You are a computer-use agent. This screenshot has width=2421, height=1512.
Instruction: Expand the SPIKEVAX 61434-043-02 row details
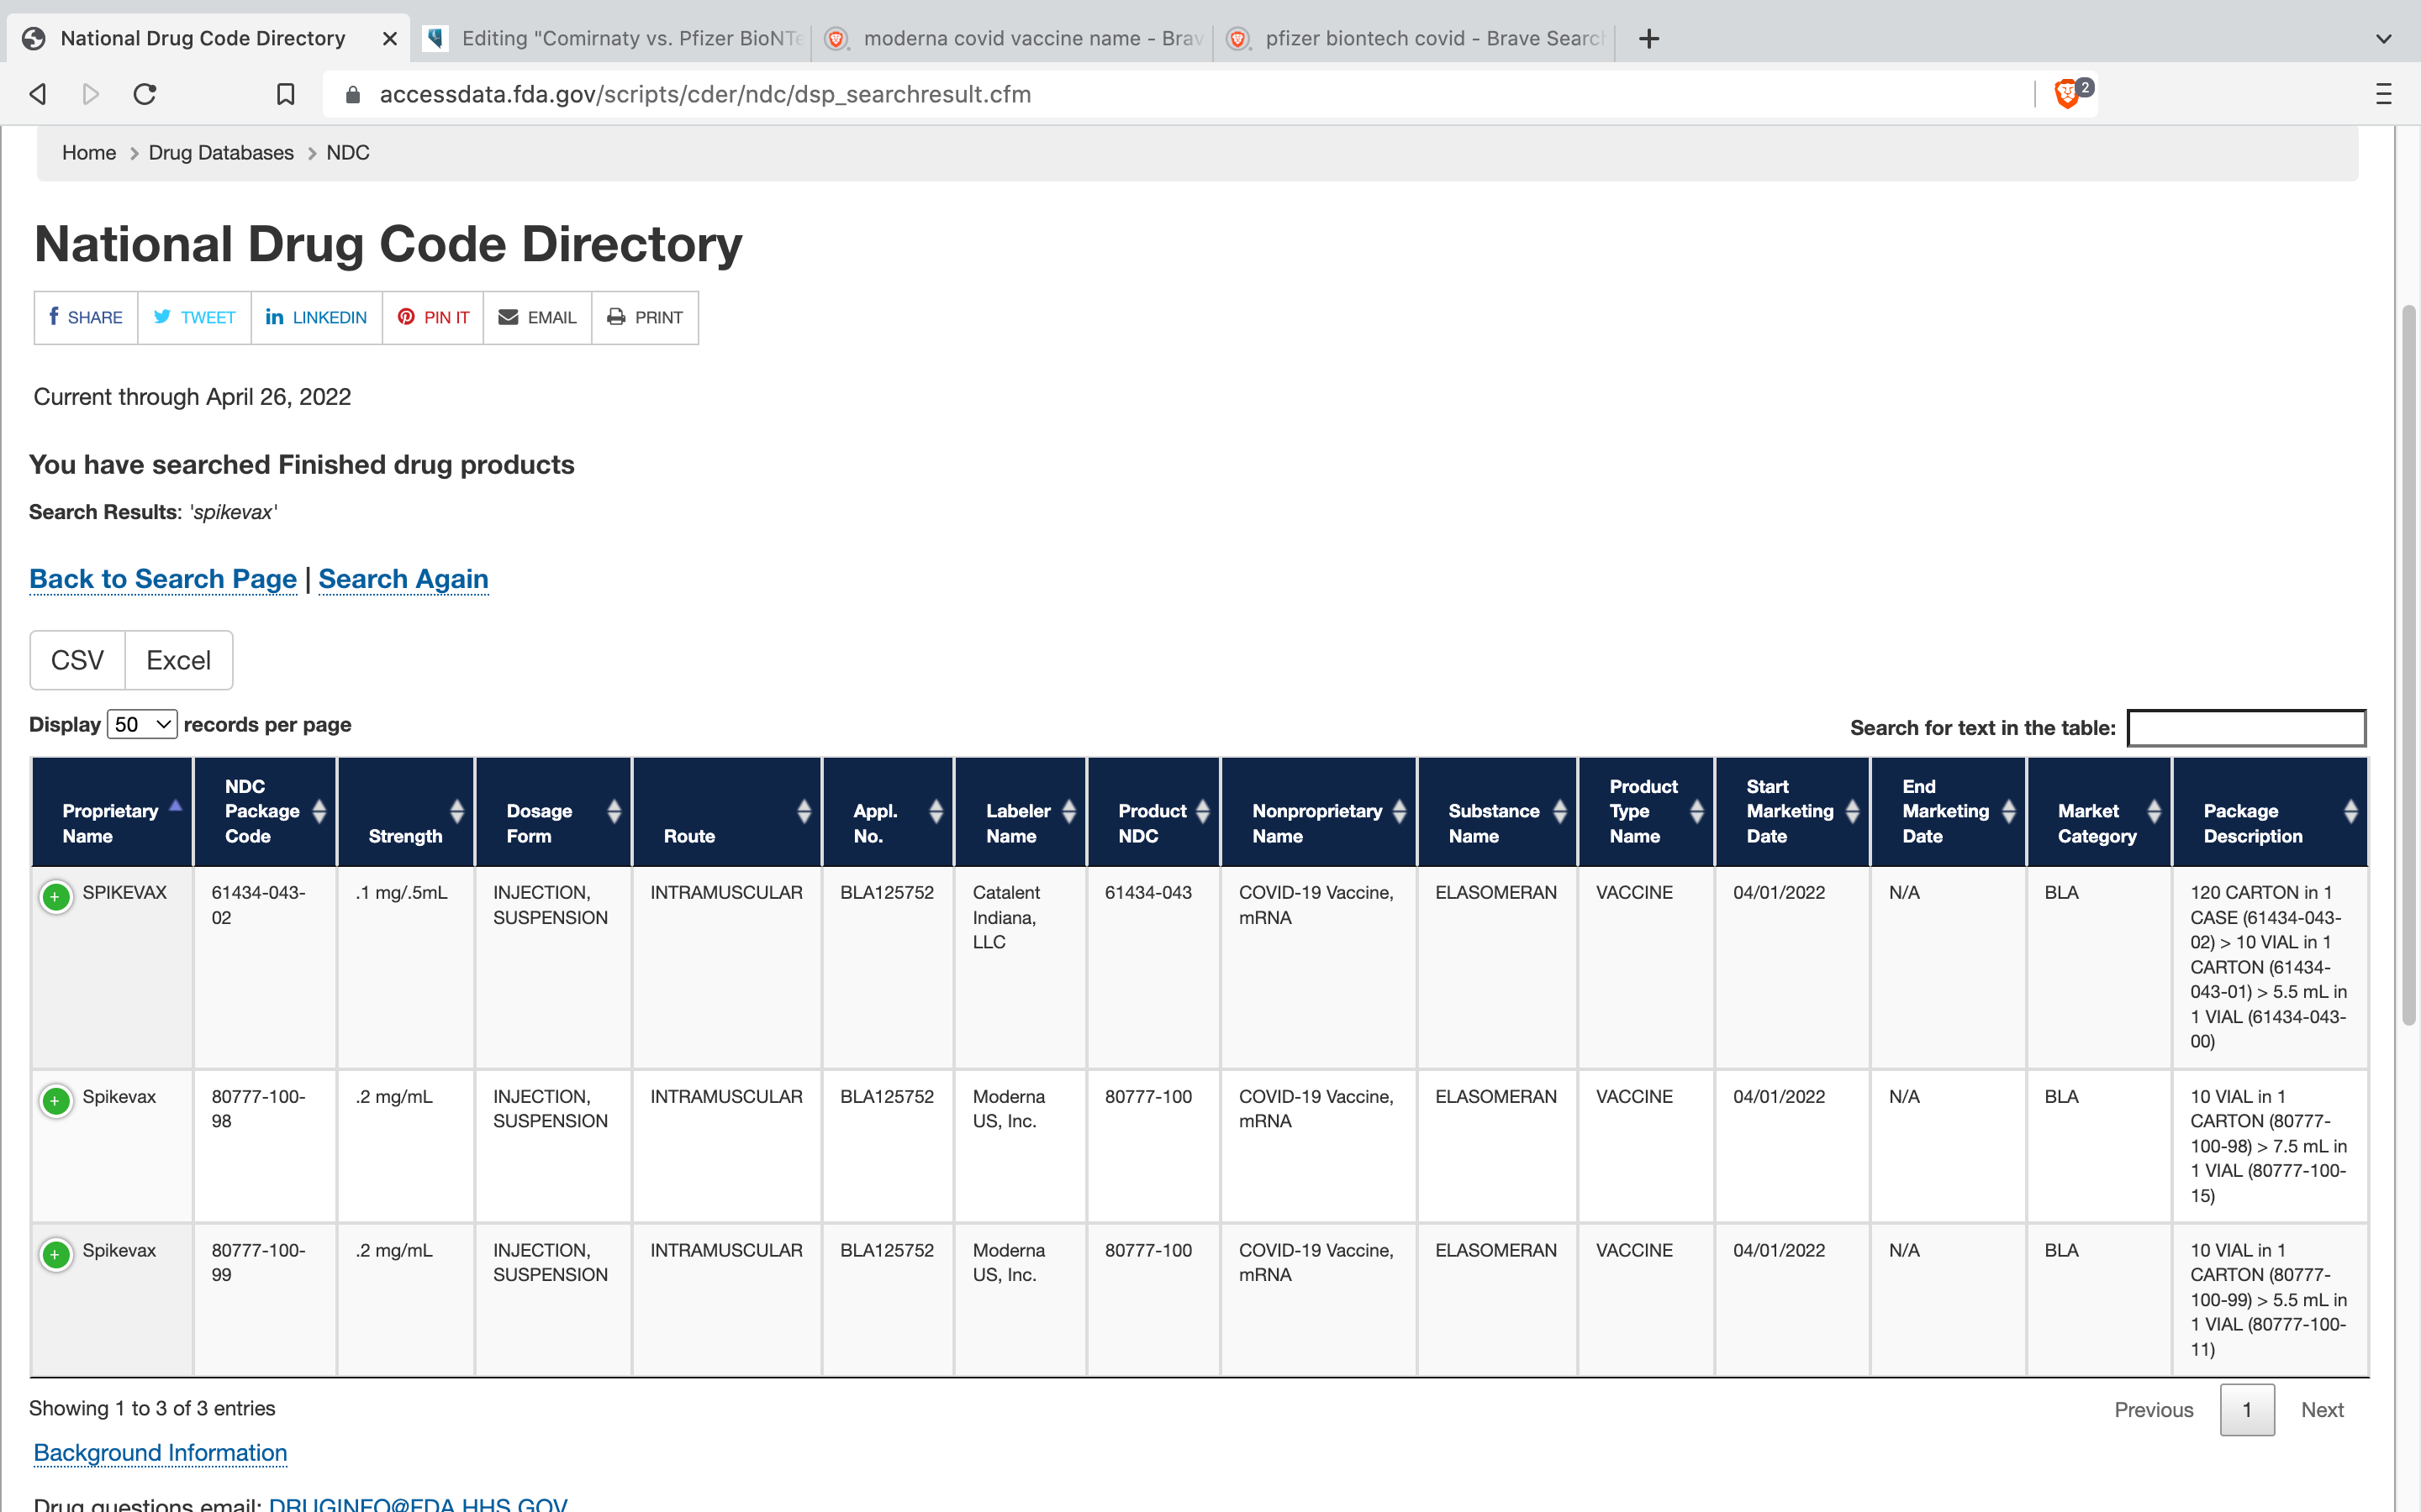(56, 896)
